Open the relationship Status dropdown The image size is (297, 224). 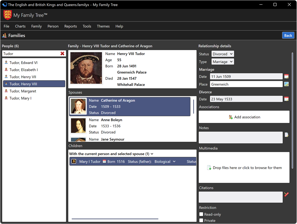click(x=222, y=54)
